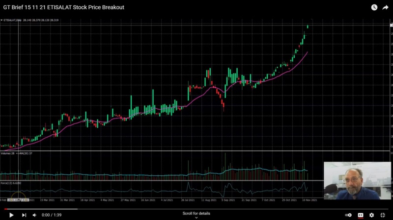Click the 7 Oct 2021 date label
The image size is (393, 220).
click(x=268, y=200)
